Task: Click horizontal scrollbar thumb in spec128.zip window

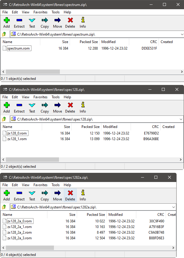Action: 32,160
